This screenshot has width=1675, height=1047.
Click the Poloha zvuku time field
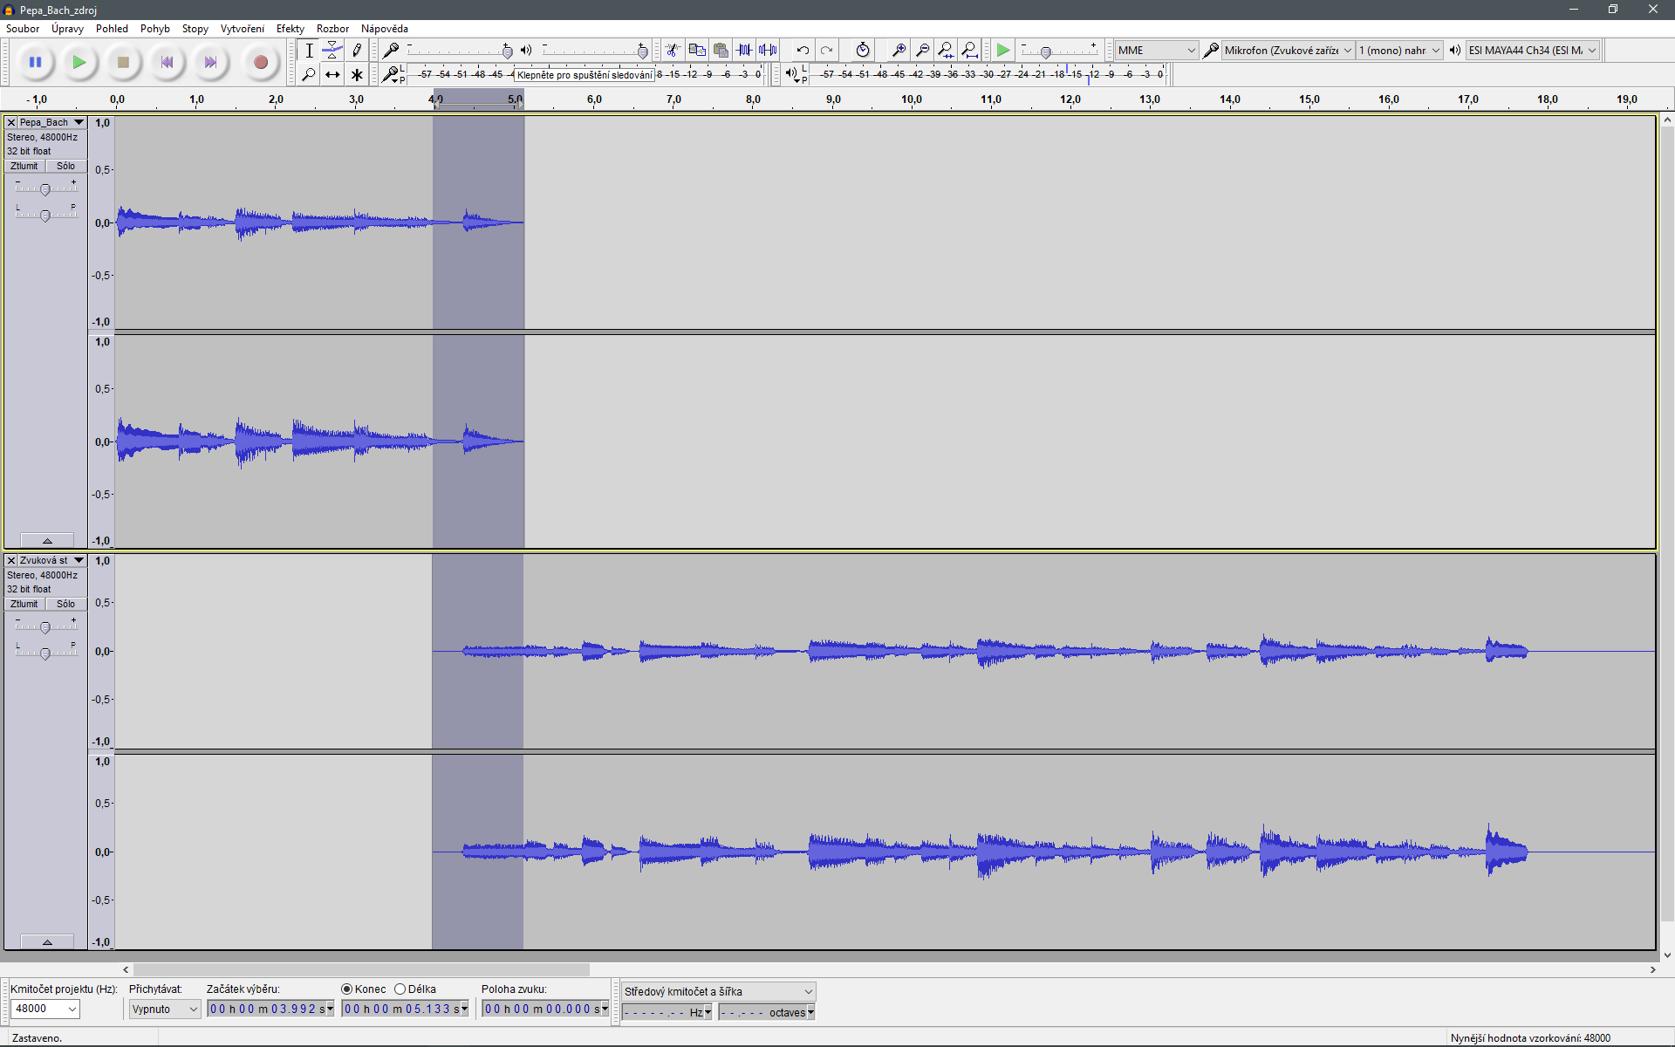pyautogui.click(x=545, y=1009)
